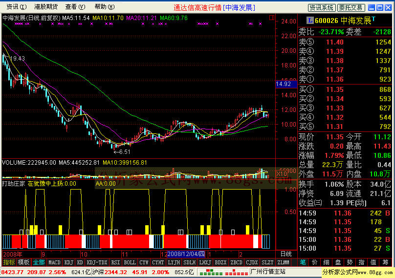395x278 pixels.
Task: Switch to the ZLMM indicator
Action: [284, 262]
